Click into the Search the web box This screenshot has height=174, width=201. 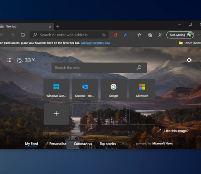coord(99,68)
